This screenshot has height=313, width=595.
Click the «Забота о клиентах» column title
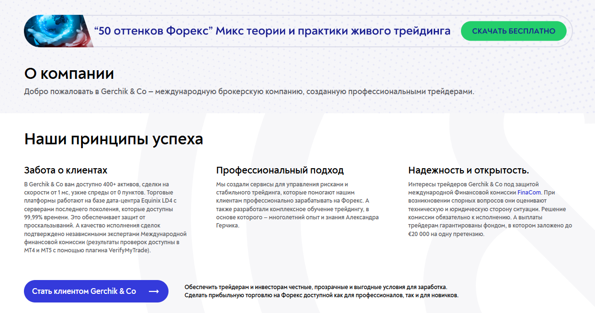point(66,170)
